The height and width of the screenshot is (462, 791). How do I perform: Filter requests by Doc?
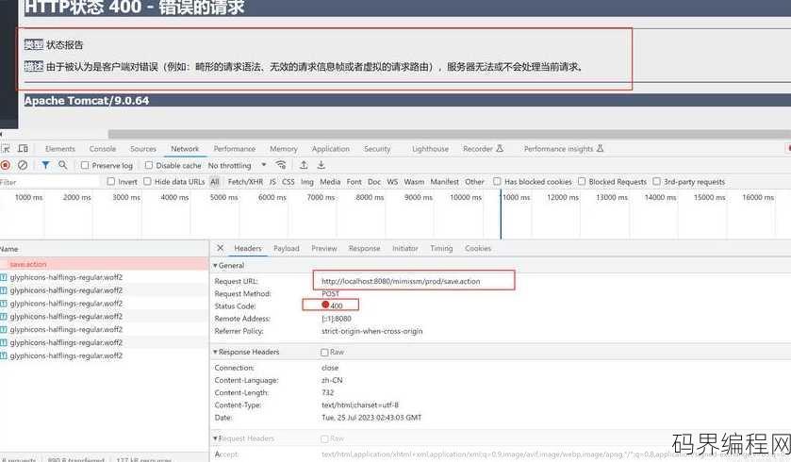pos(373,182)
